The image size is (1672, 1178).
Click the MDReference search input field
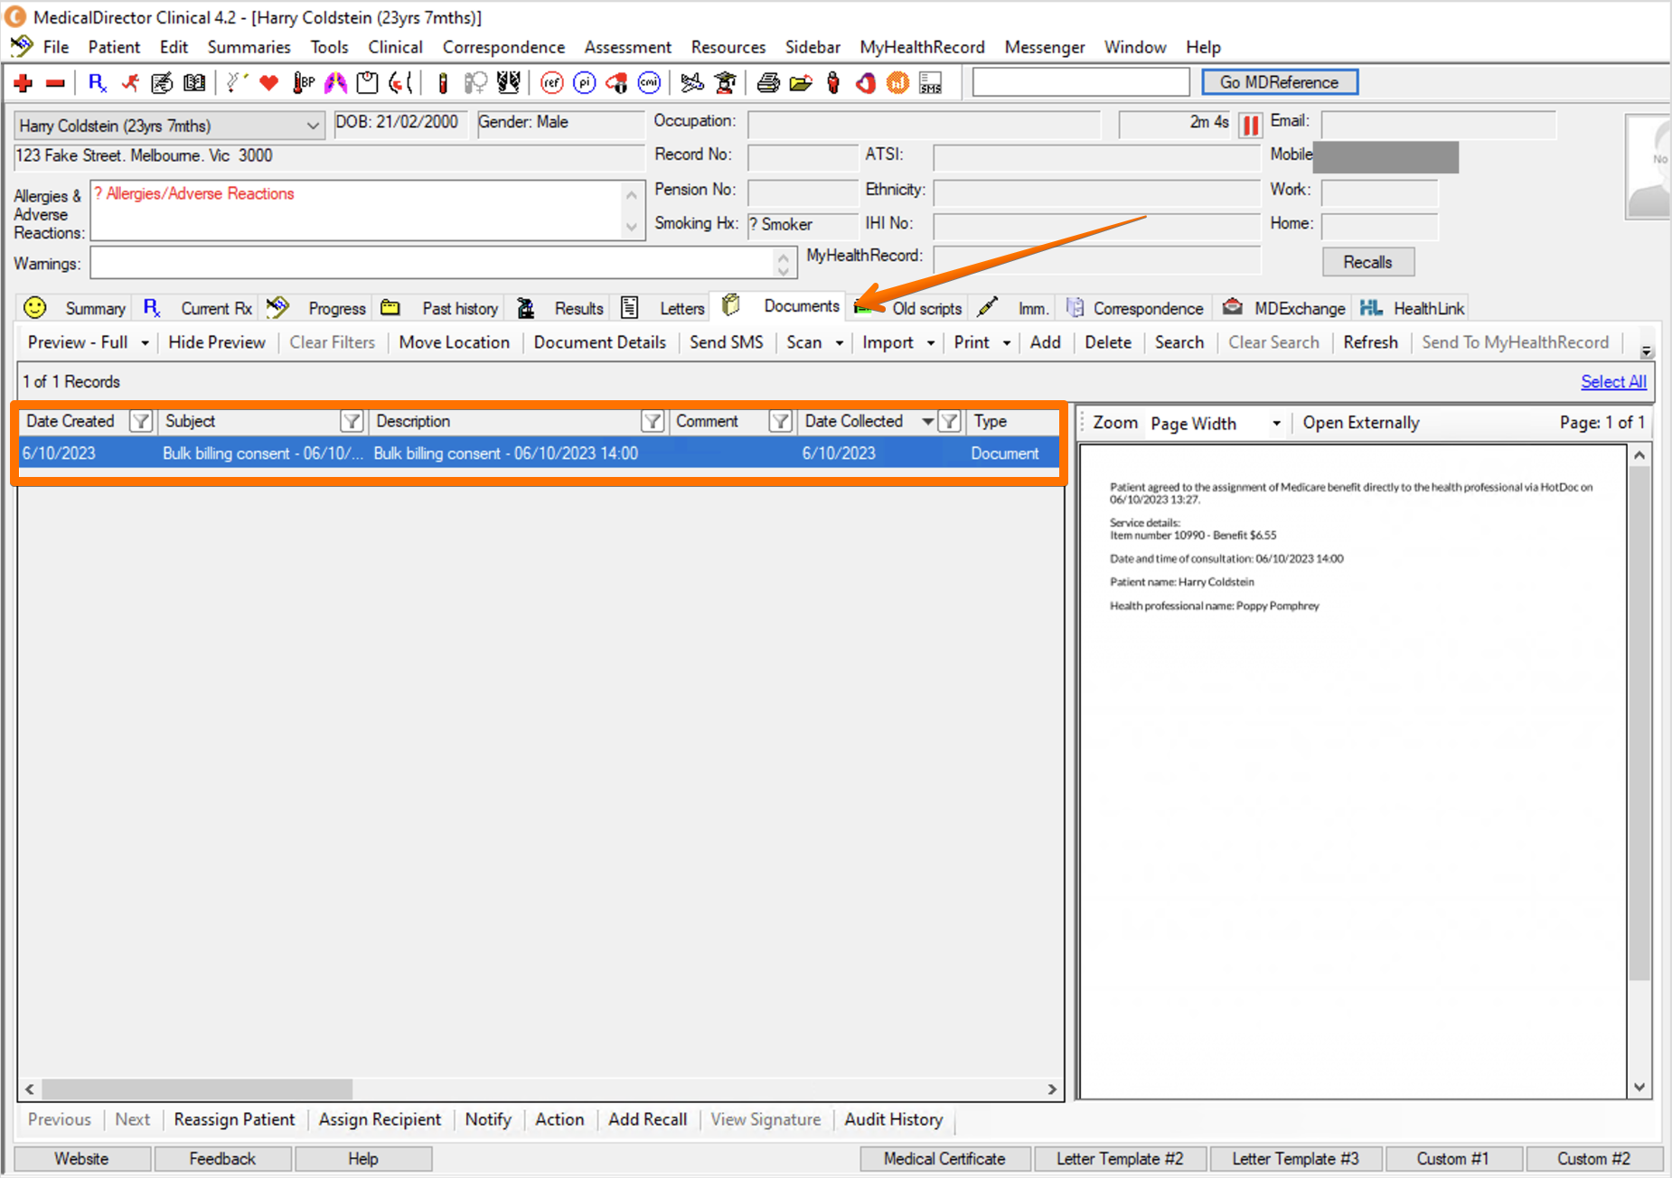click(x=1081, y=82)
